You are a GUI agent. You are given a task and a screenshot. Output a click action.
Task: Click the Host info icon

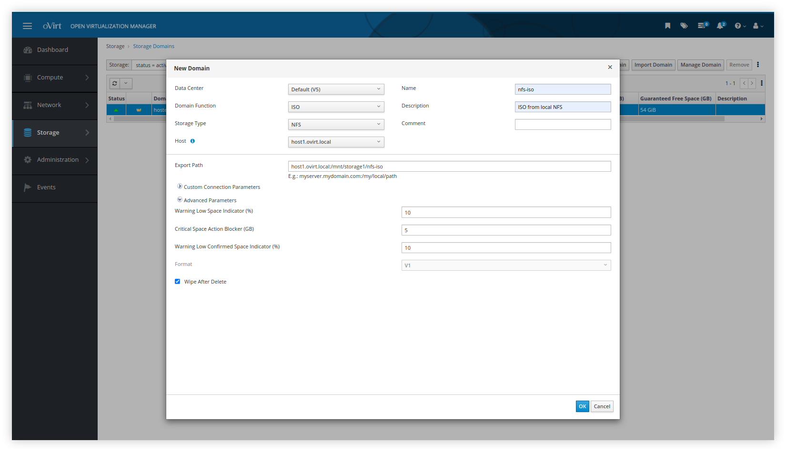[192, 141]
